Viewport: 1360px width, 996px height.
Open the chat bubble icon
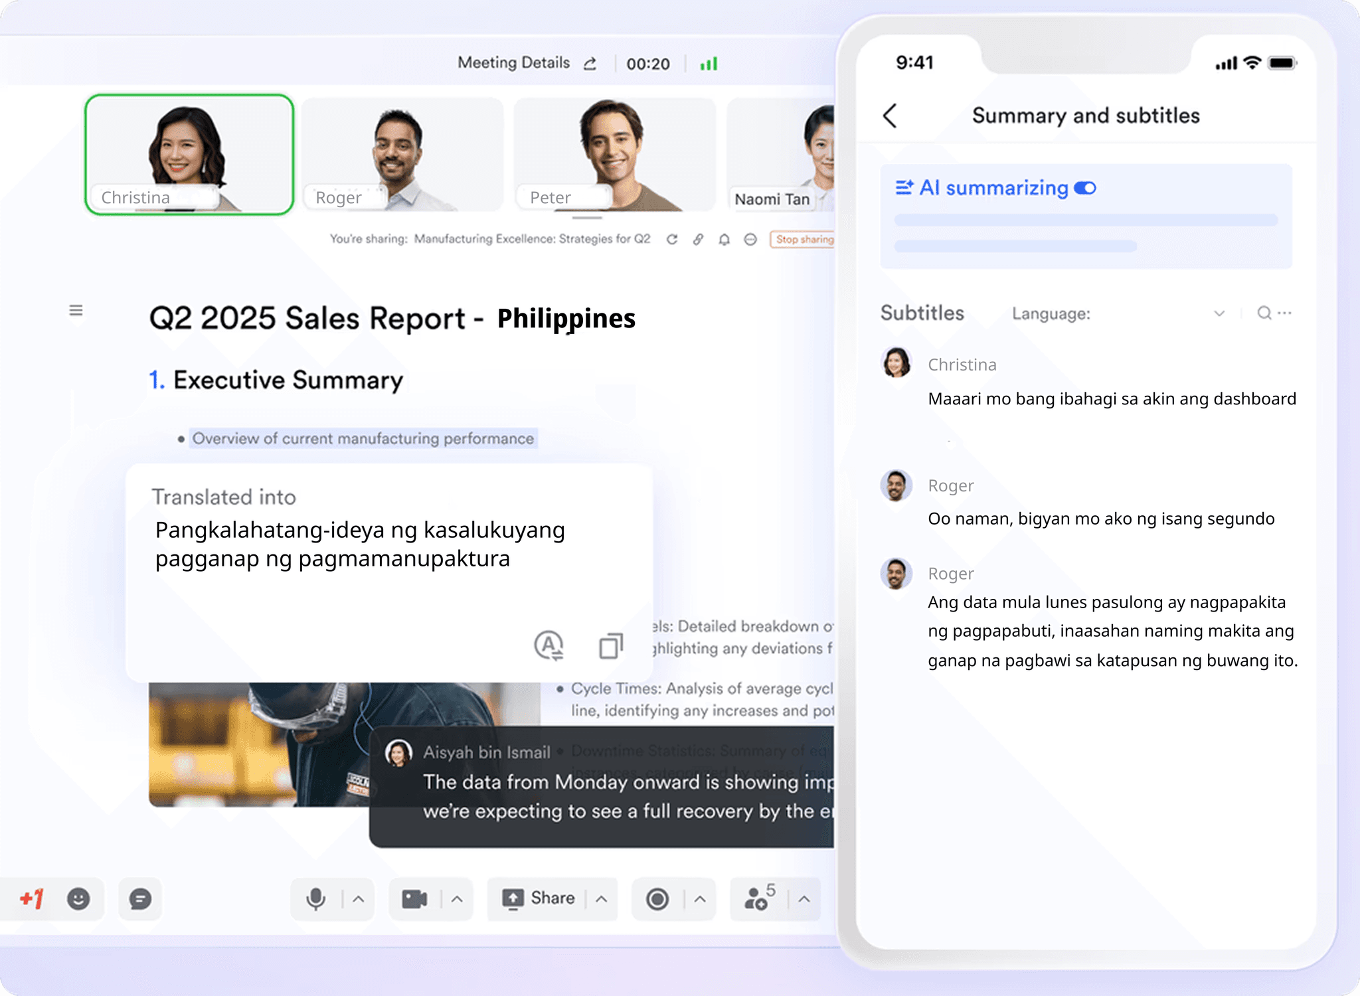pos(140,899)
